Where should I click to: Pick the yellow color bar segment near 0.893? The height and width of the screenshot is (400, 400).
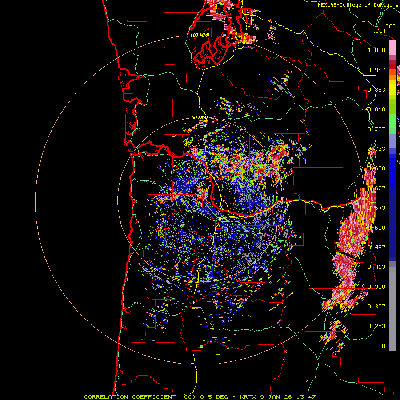tap(392, 87)
